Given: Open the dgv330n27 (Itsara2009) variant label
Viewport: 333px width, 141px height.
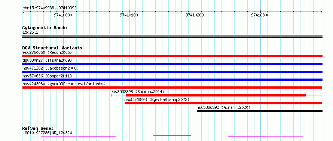Looking at the screenshot, I should (47, 60).
